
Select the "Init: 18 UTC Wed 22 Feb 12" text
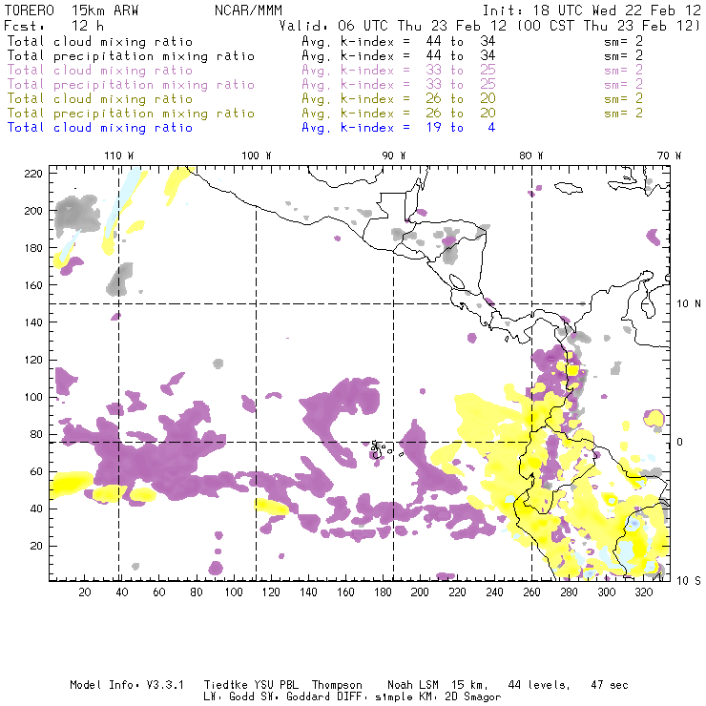click(x=592, y=10)
